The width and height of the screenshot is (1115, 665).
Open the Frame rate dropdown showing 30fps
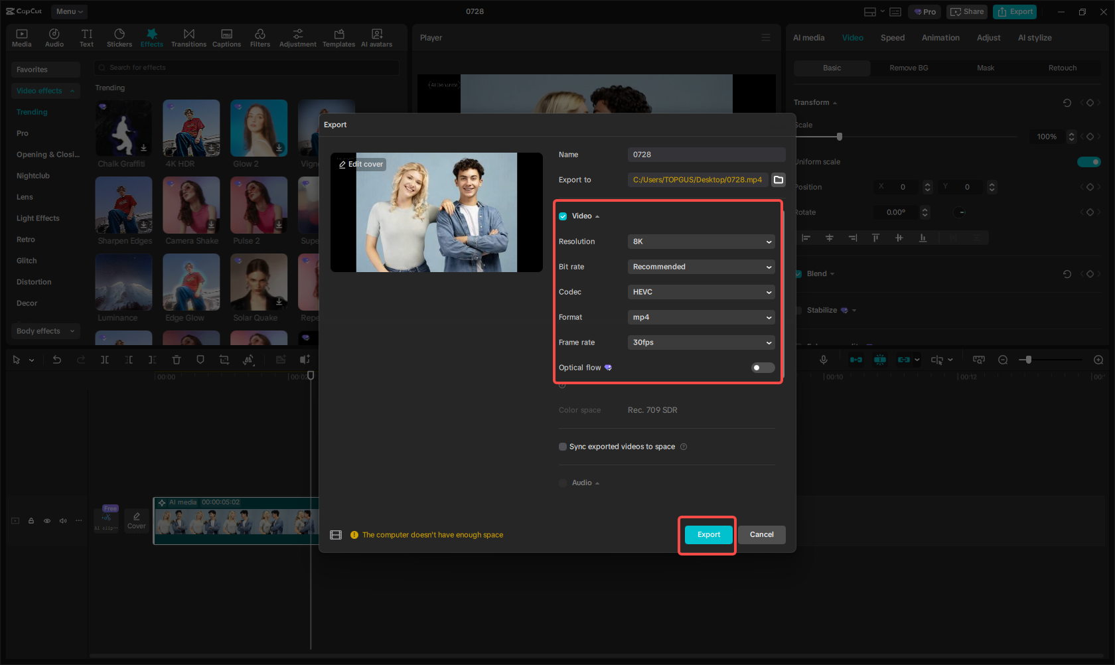(x=701, y=342)
